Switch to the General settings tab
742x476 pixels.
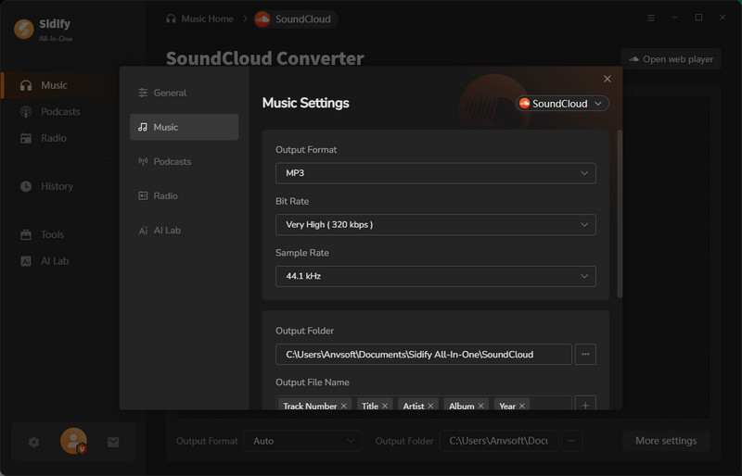click(x=184, y=93)
